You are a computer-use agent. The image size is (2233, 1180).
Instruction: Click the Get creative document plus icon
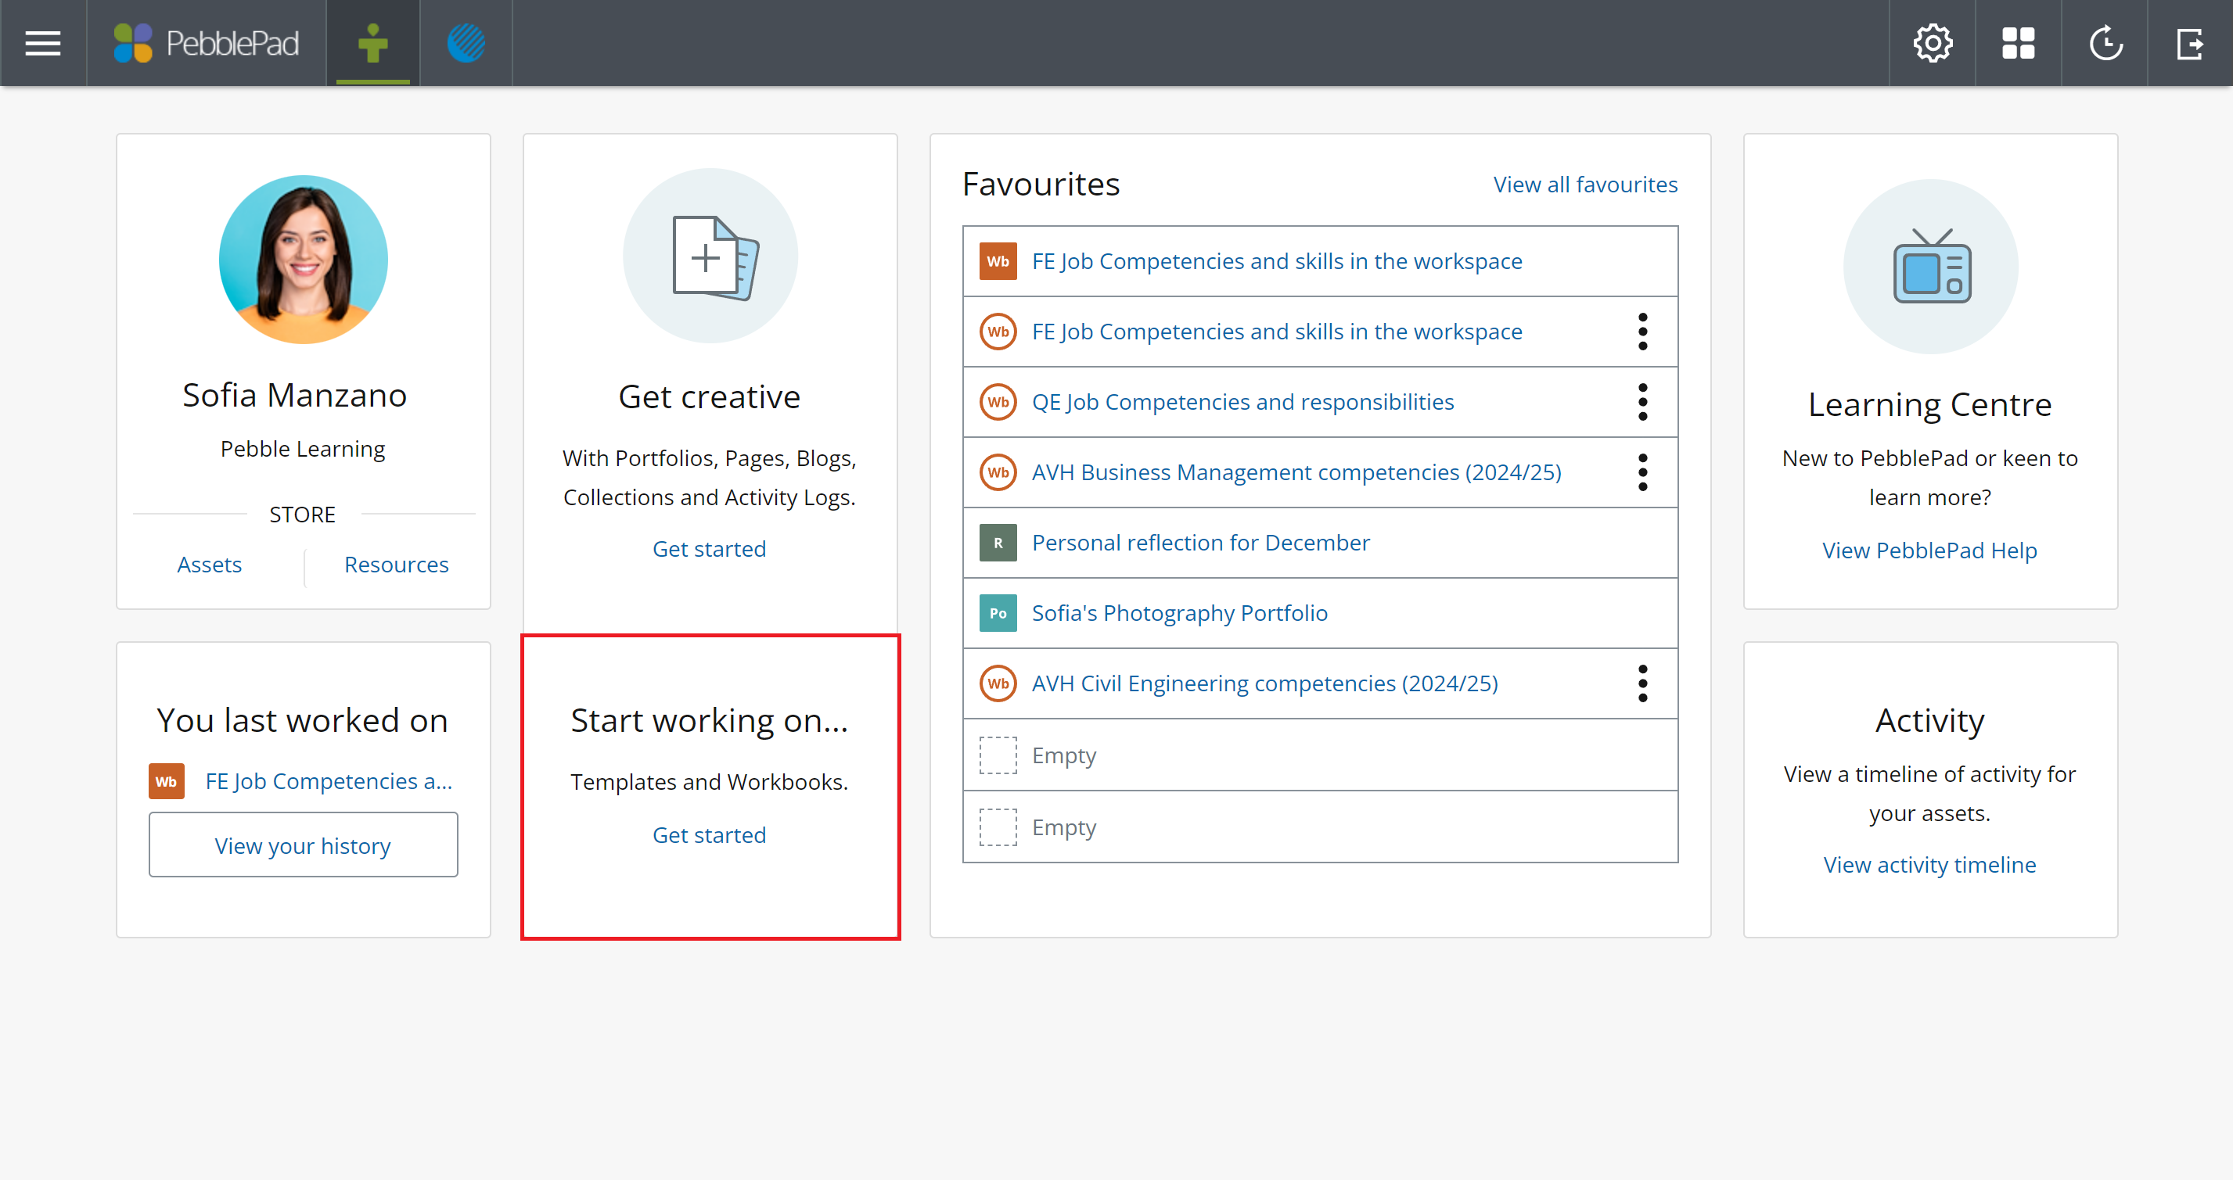coord(710,256)
